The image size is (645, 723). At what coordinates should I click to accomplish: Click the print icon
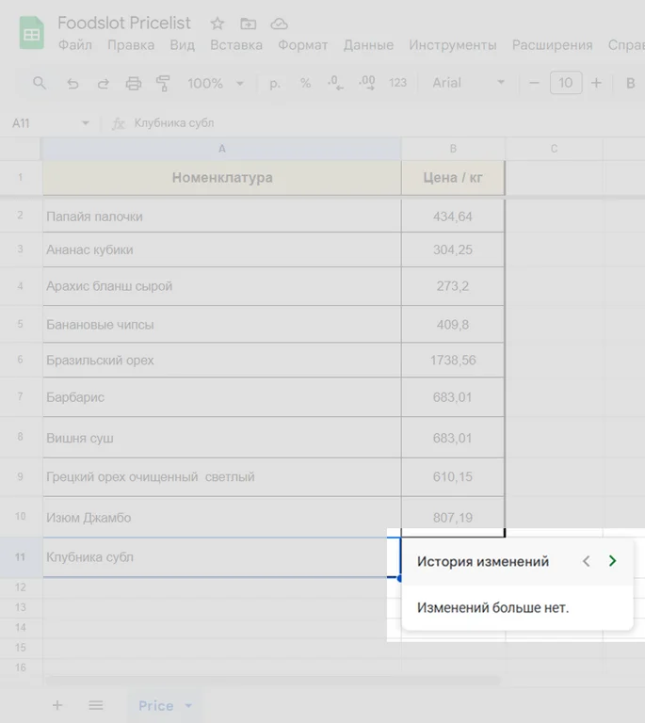coord(133,83)
